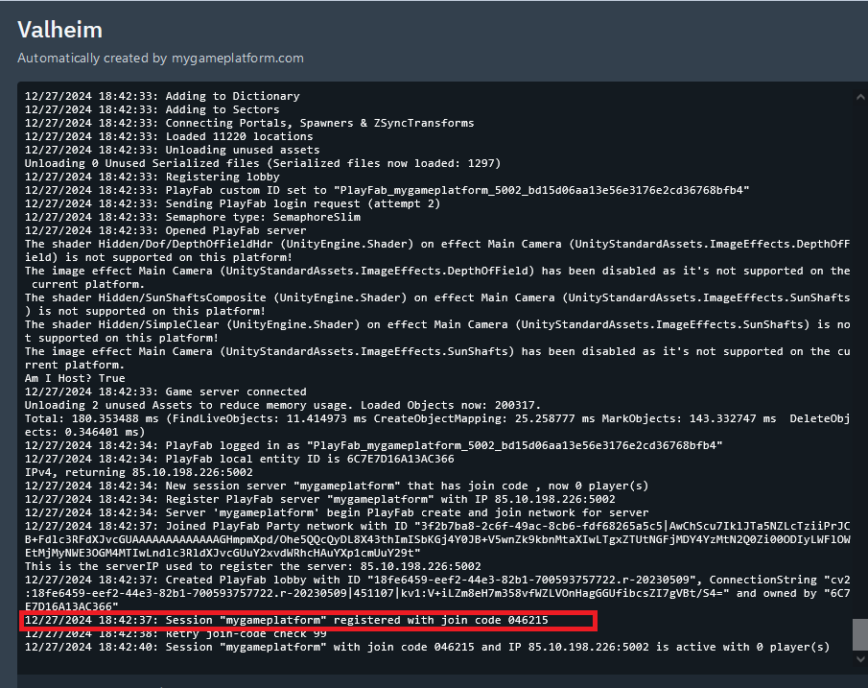
Task: Click the "Valheim" server title
Action: pyautogui.click(x=59, y=30)
